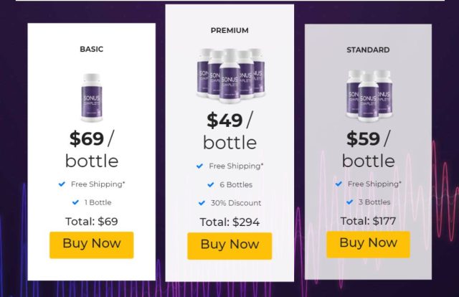Click the three-bottle Standard product image

369,96
